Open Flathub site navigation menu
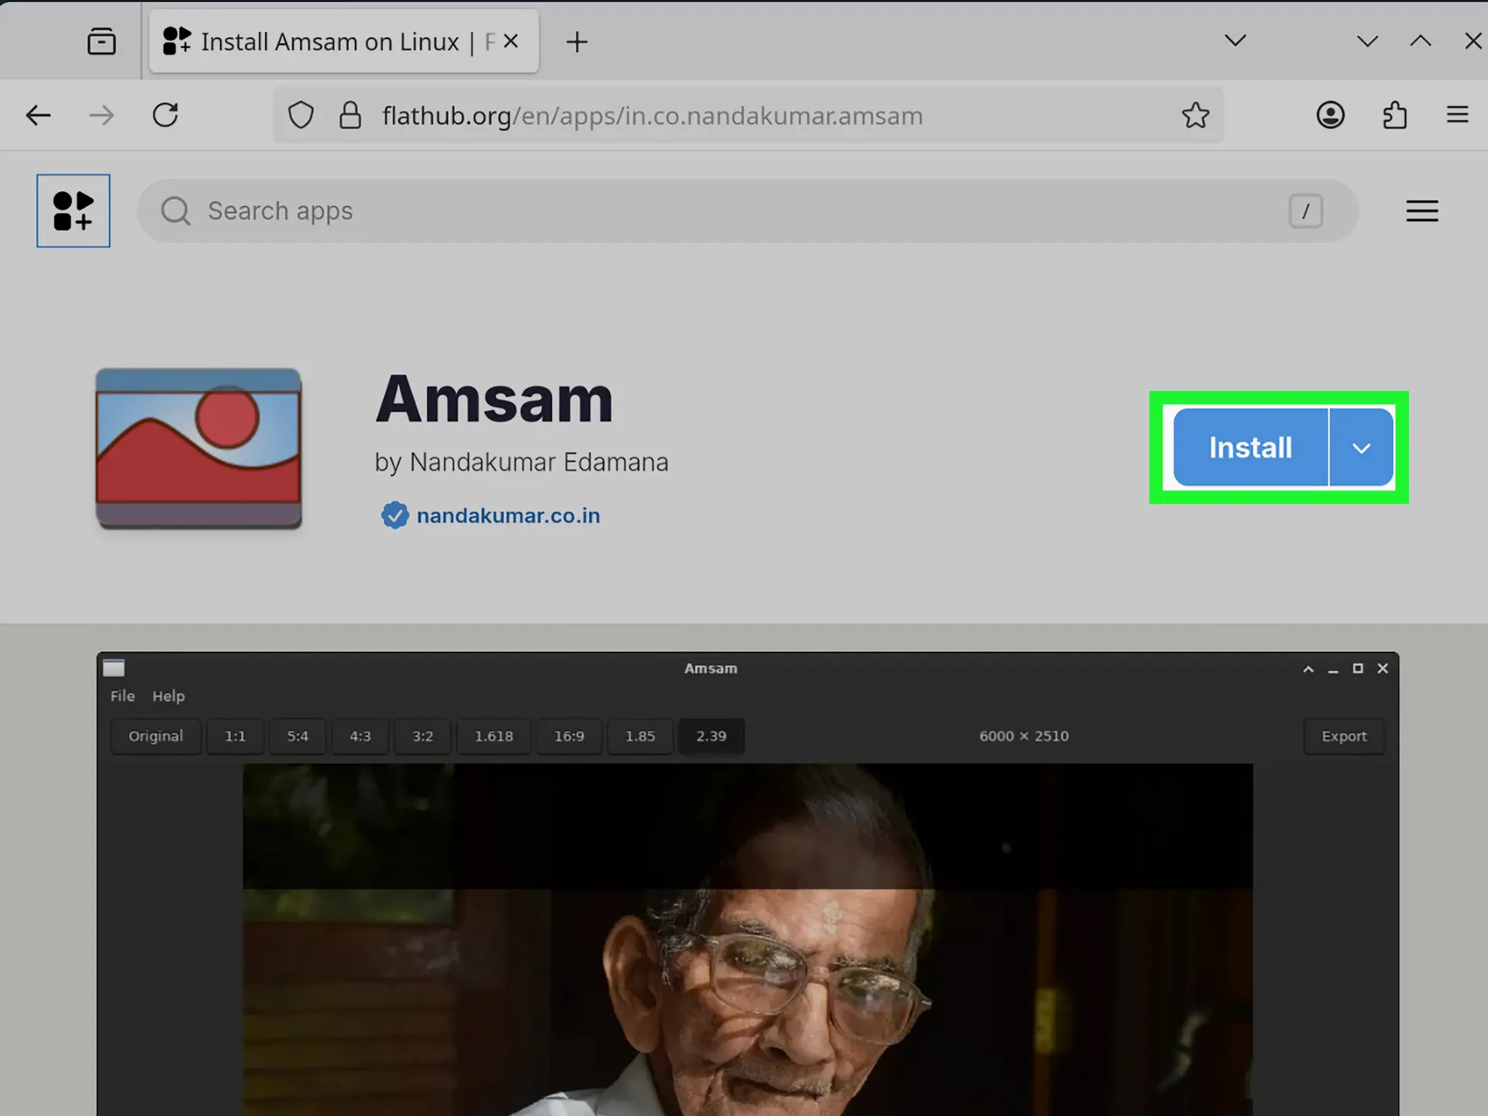The height and width of the screenshot is (1116, 1488). 1422,211
